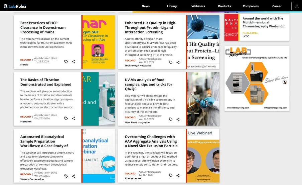This screenshot has height=185, width=302.
Task: Open 'UV-Vis analysis of food samples' title
Action: pyautogui.click(x=149, y=84)
